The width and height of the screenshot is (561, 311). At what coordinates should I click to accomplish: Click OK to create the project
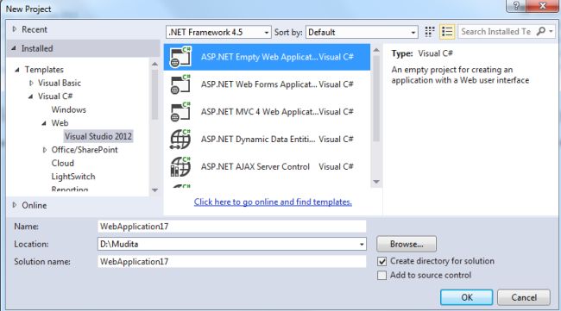[467, 297]
